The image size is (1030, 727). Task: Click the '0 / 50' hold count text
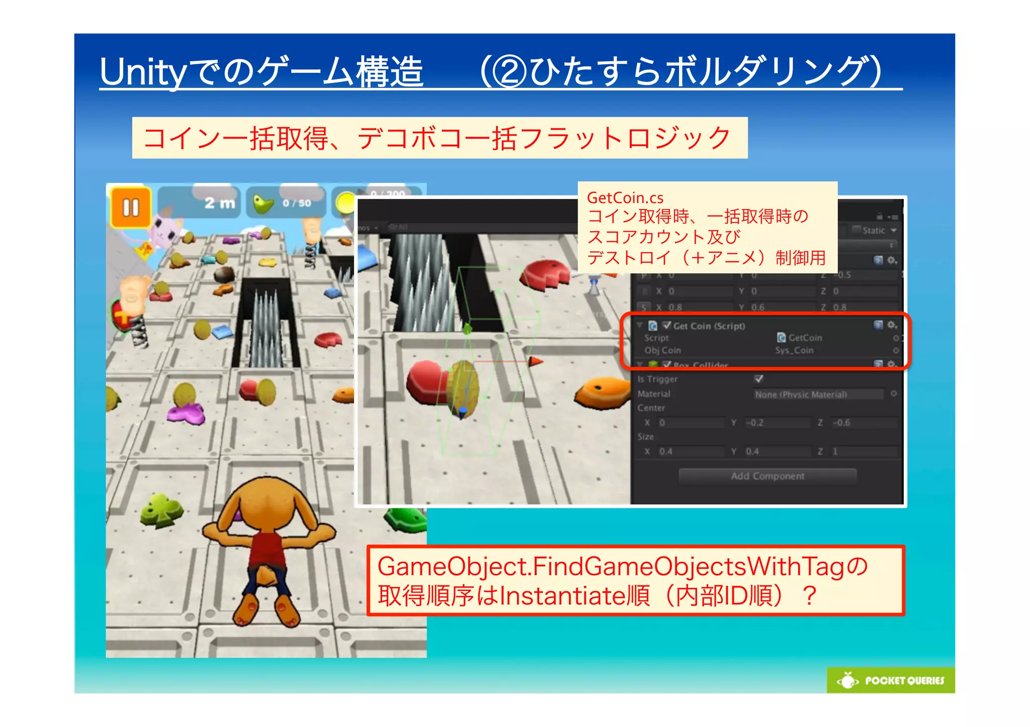tap(296, 203)
